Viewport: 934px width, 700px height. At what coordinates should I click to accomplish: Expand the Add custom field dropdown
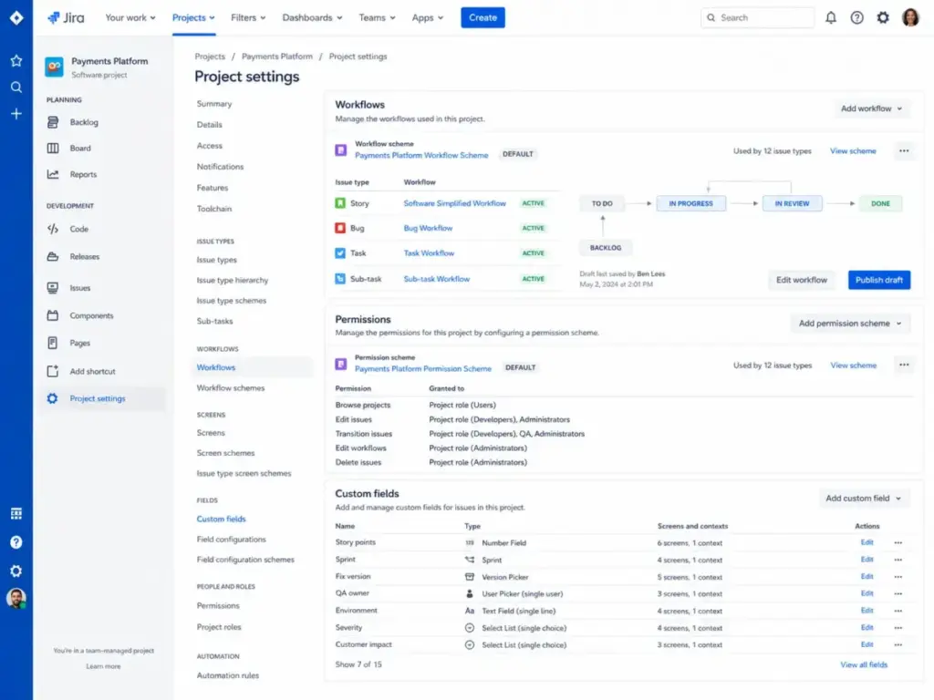(863, 499)
